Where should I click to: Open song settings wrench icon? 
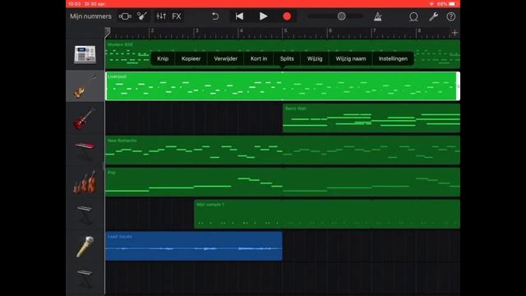433,16
